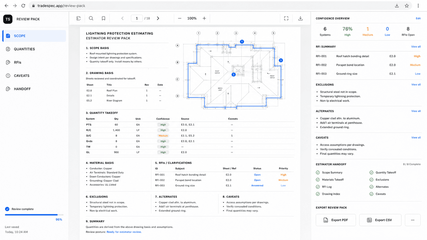This screenshot has width=427, height=240.
Task: Toggle Scope Summary handoff check
Action: [x=318, y=172]
